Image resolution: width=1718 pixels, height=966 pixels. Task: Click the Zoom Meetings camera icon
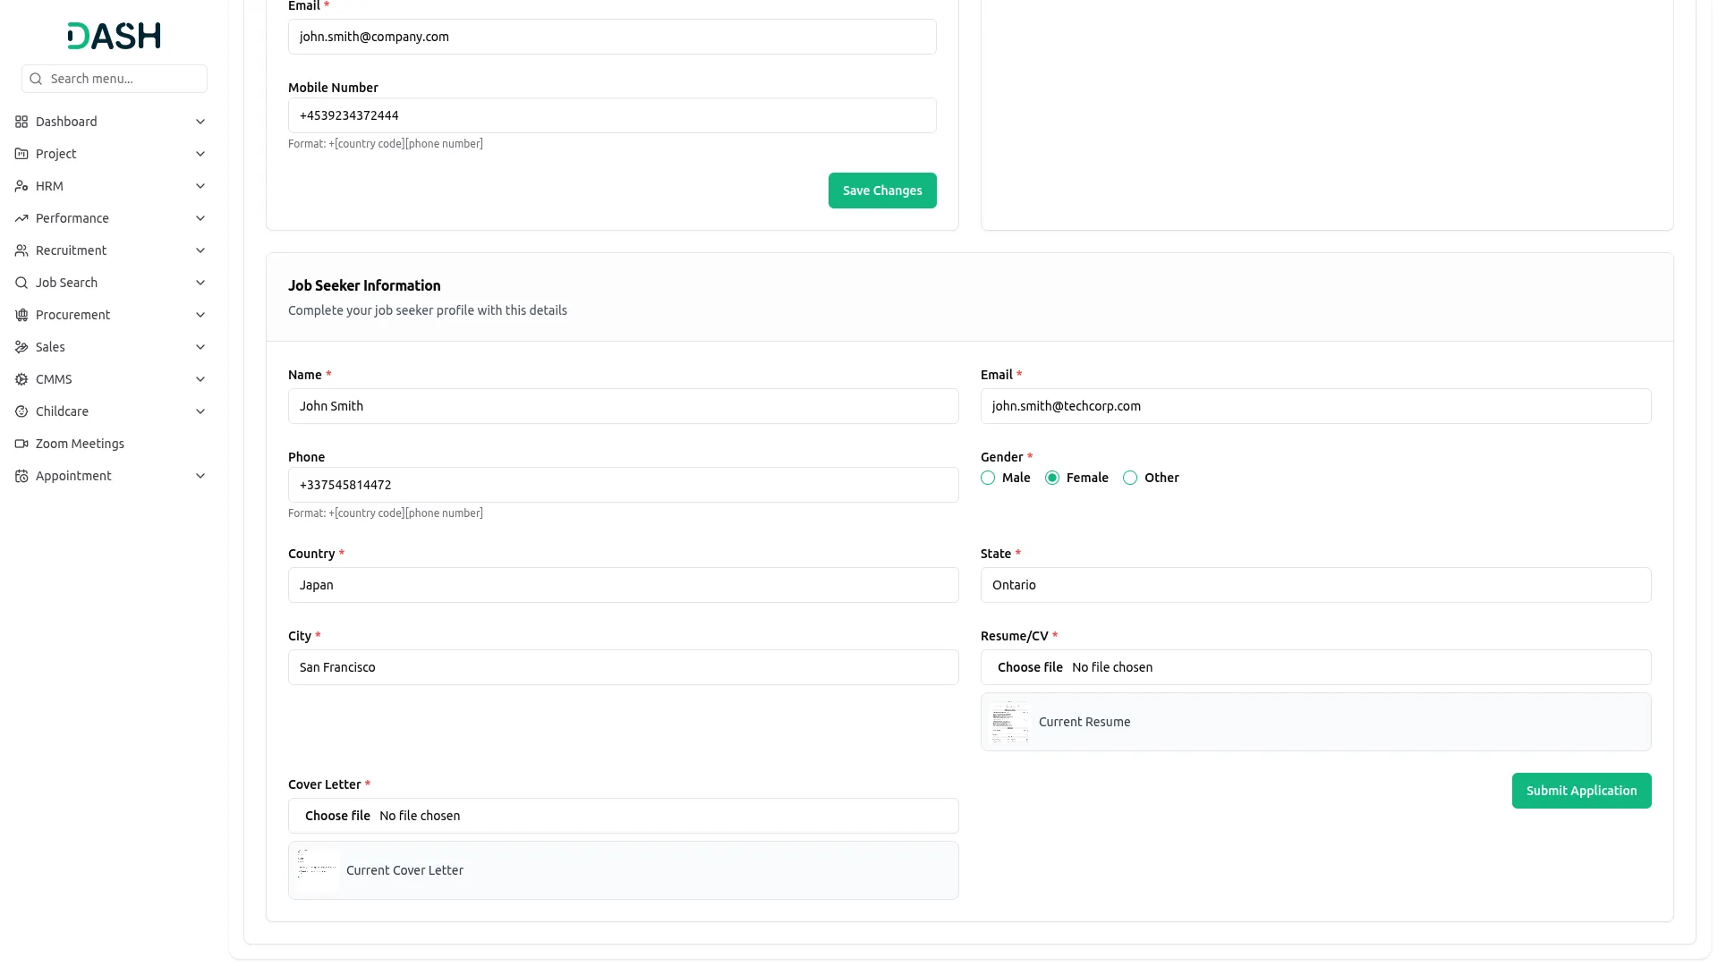21,444
